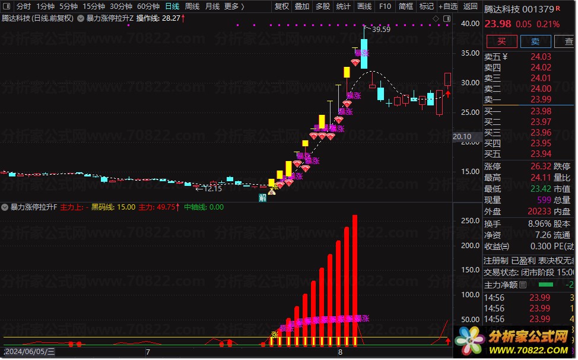Image resolution: width=578 pixels, height=360 pixels.
Task: Select 买一 bid price 23.98
Action: [x=541, y=111]
